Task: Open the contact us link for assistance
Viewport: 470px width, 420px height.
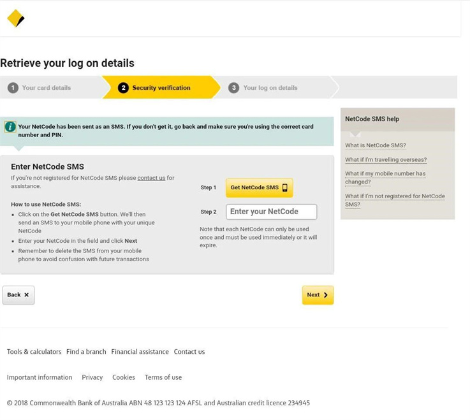Action: (x=151, y=178)
